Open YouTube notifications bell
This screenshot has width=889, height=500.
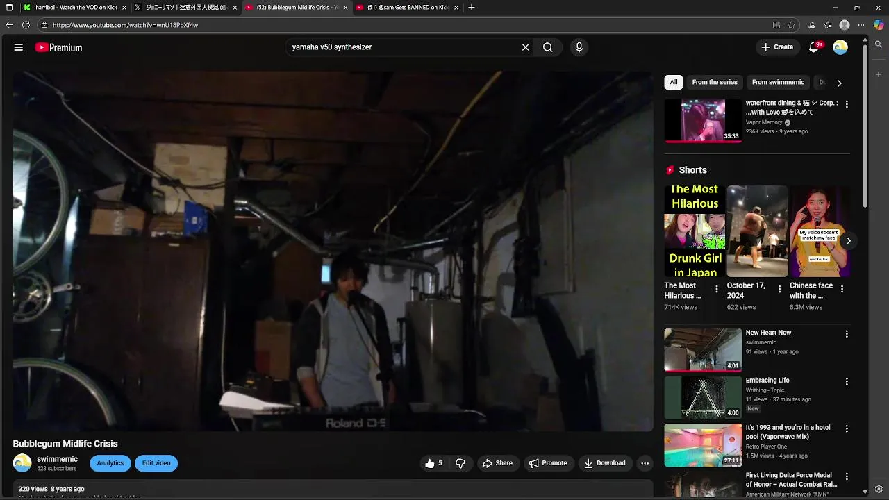click(x=814, y=47)
